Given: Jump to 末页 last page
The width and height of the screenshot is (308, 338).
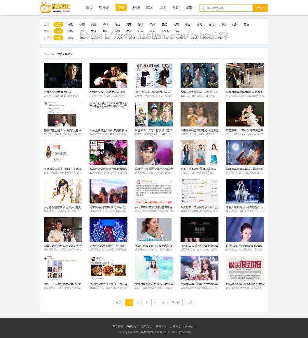Looking at the screenshot, I should tap(190, 302).
